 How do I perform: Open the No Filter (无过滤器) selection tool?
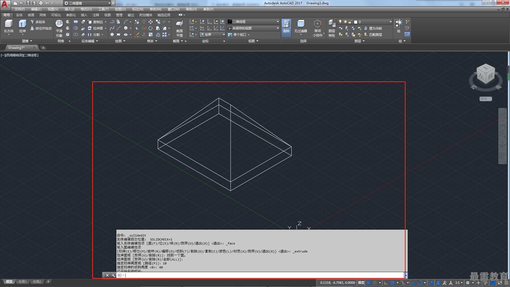pyautogui.click(x=300, y=27)
